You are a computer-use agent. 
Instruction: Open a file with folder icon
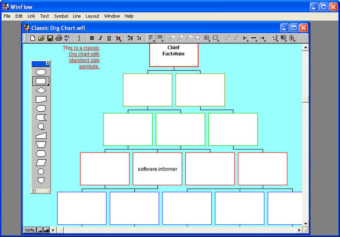[x=41, y=38]
